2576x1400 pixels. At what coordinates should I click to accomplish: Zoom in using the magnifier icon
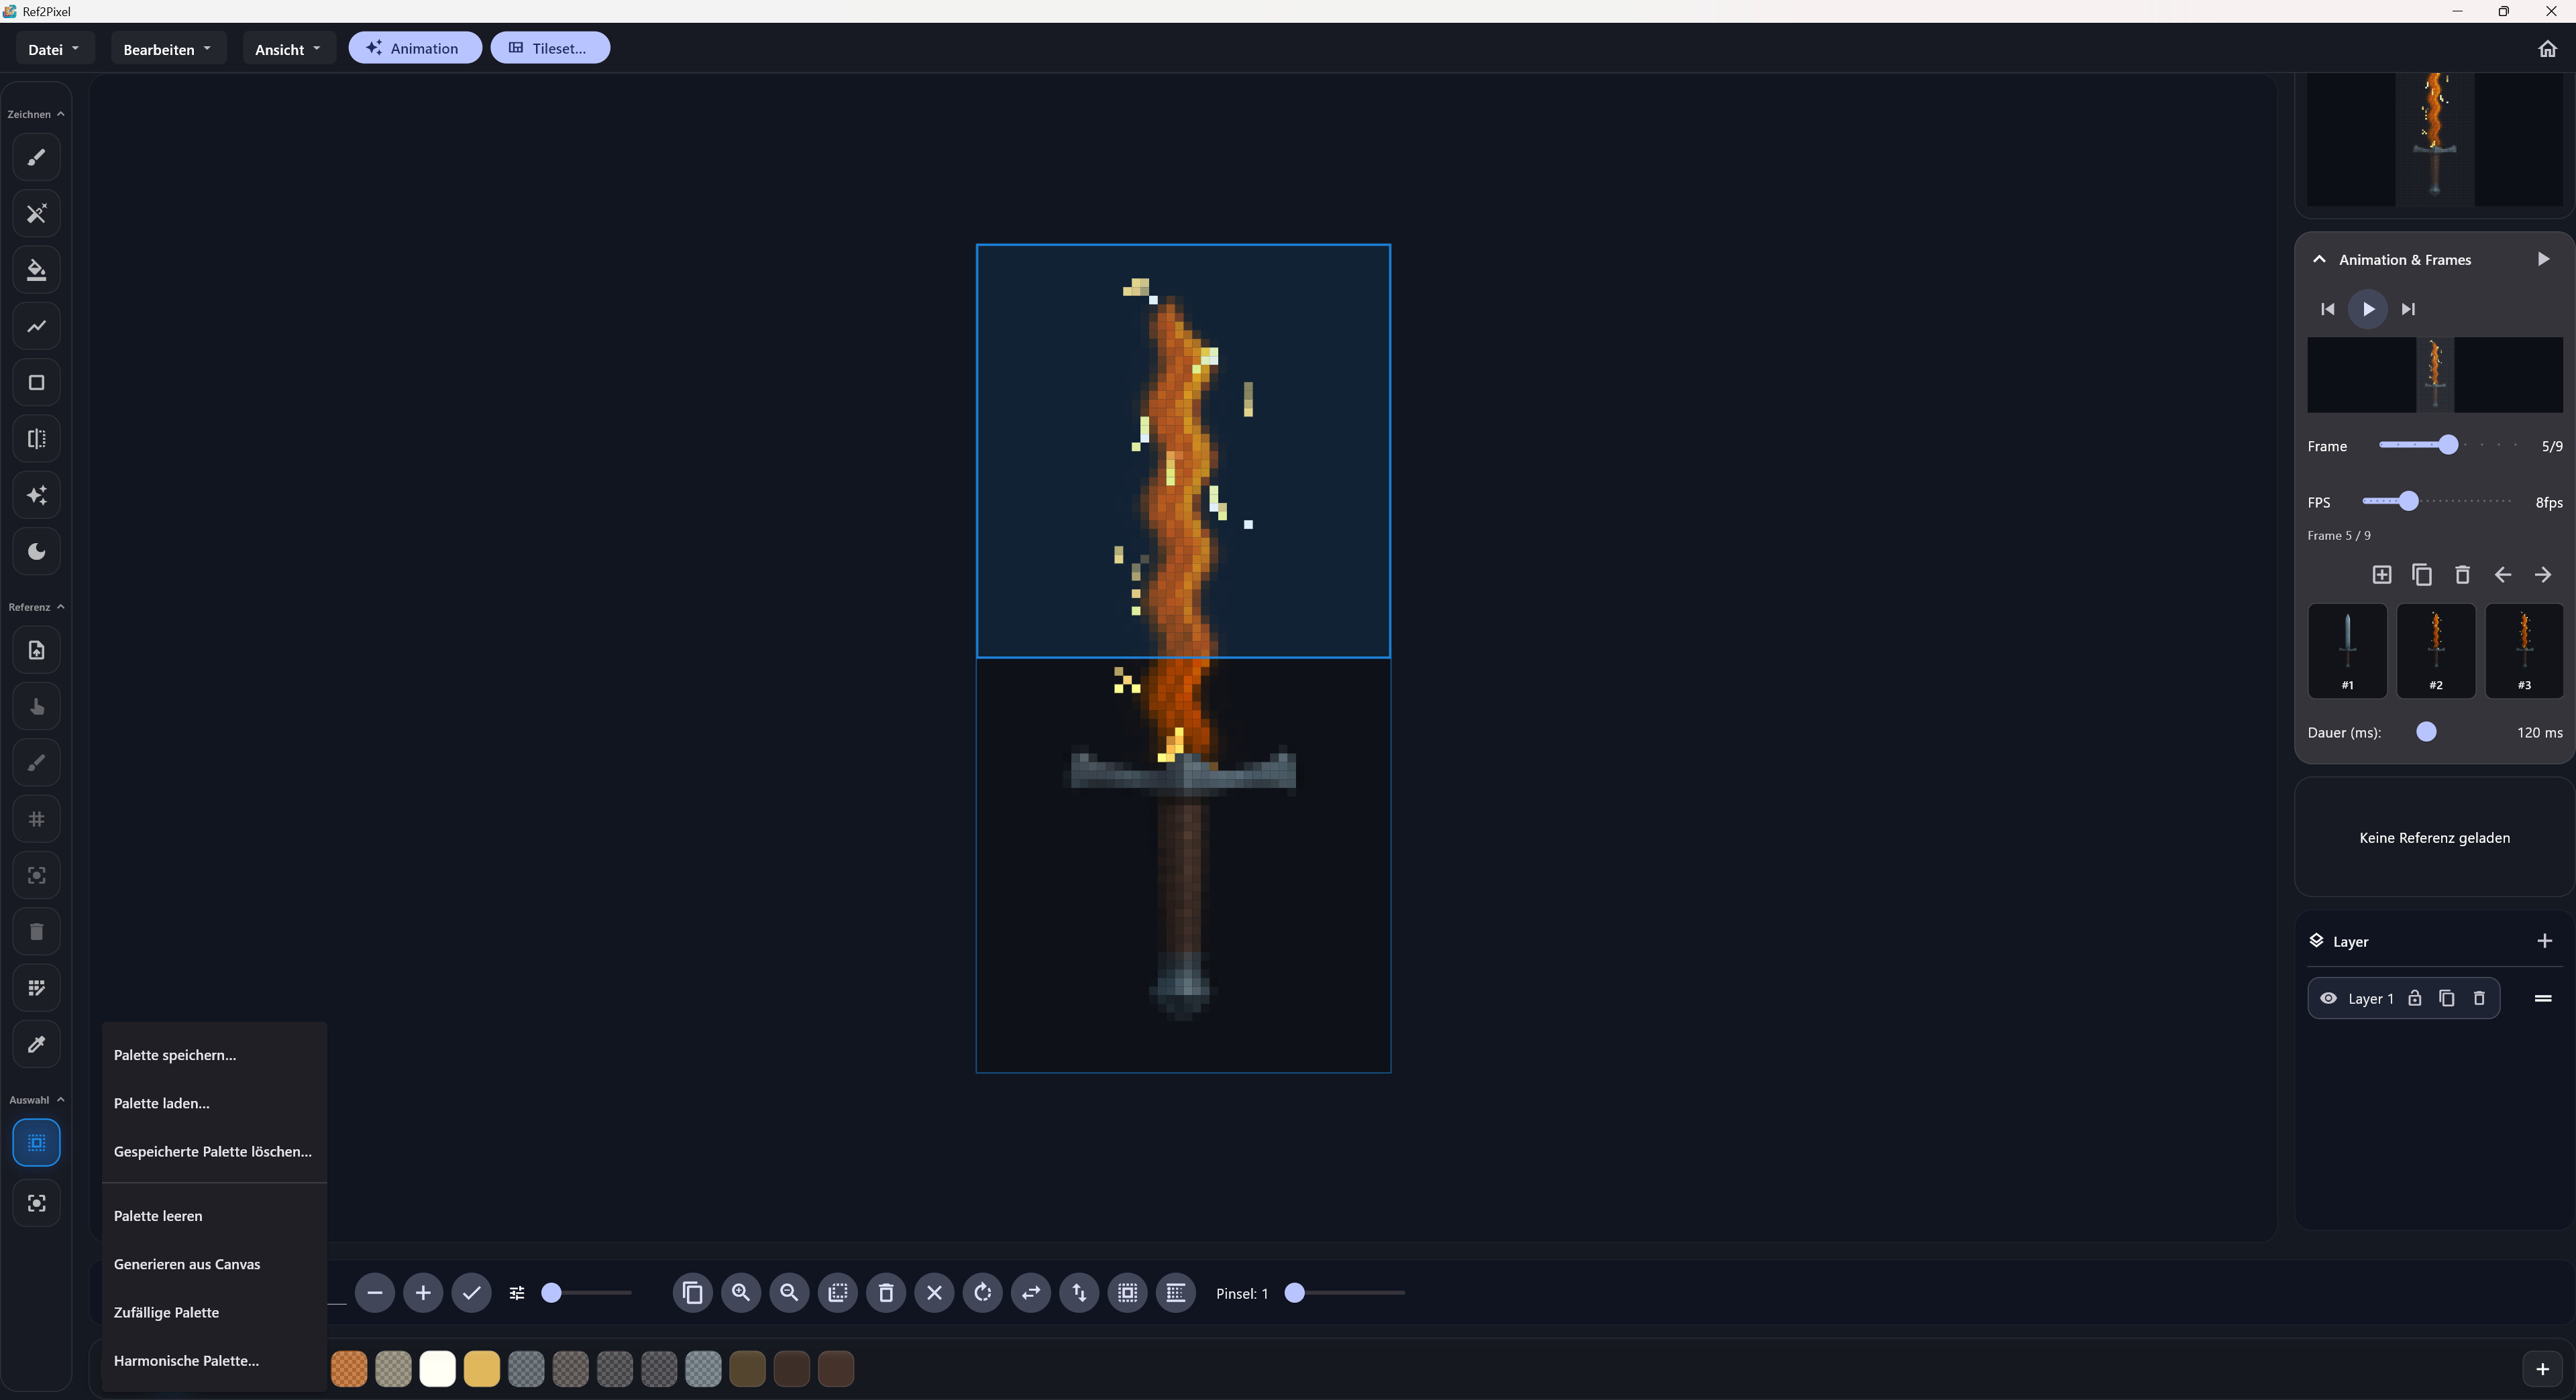pos(740,1292)
